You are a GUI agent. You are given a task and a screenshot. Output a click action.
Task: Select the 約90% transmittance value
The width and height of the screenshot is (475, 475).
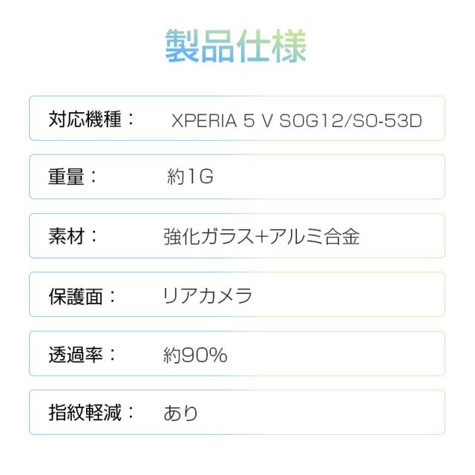click(195, 355)
